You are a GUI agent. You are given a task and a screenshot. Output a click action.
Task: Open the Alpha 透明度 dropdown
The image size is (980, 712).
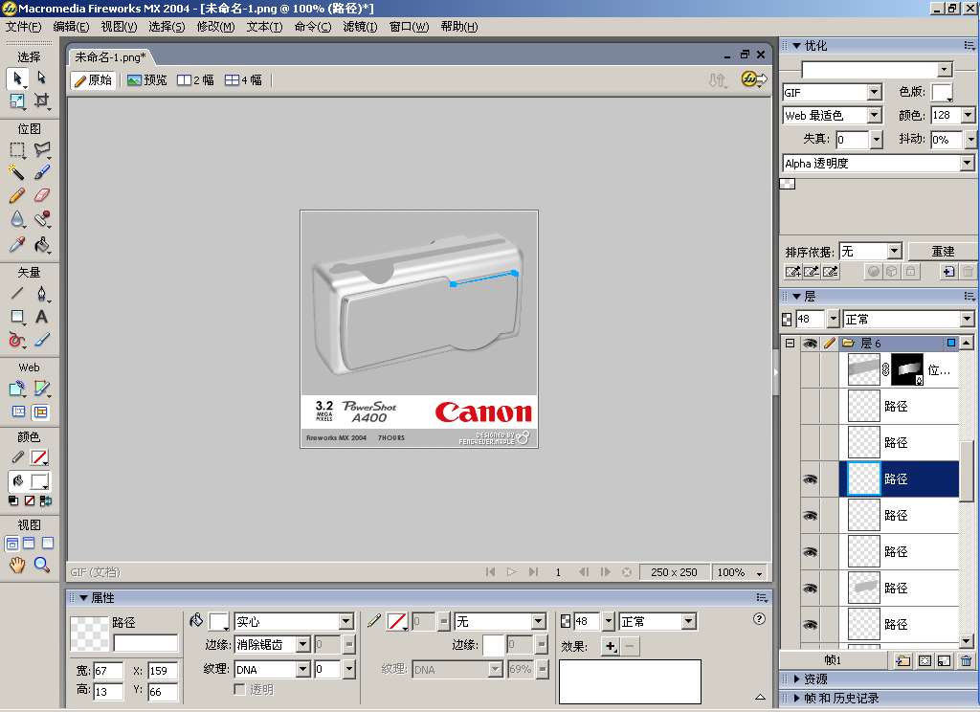tap(967, 163)
